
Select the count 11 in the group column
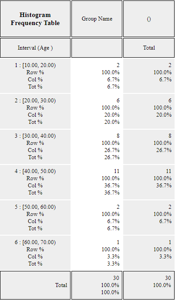(x=117, y=171)
